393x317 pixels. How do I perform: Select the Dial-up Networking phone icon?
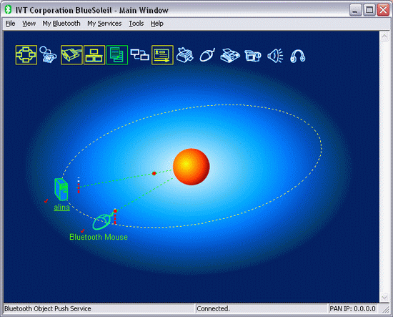(x=49, y=54)
